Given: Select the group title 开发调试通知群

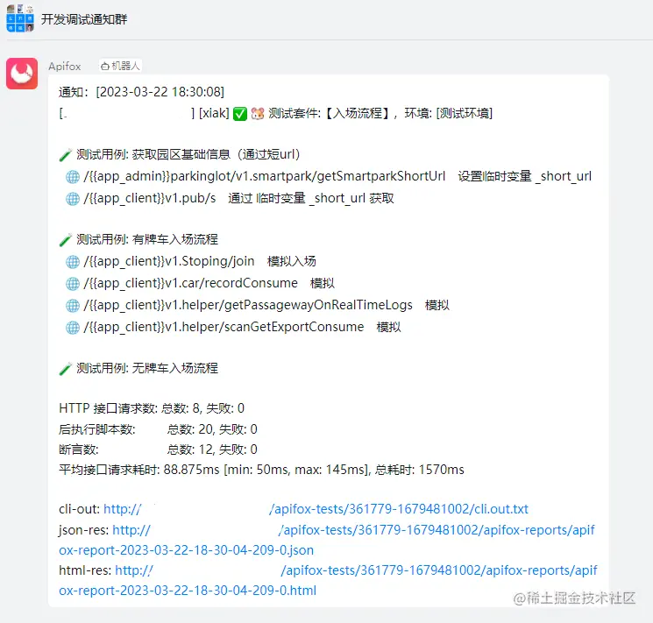Looking at the screenshot, I should click(x=84, y=19).
